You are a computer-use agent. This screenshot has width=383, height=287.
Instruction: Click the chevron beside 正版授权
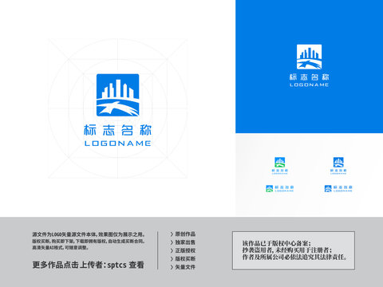point(172,250)
